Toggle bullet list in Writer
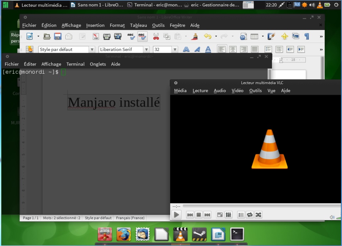 pyautogui.click(x=279, y=49)
